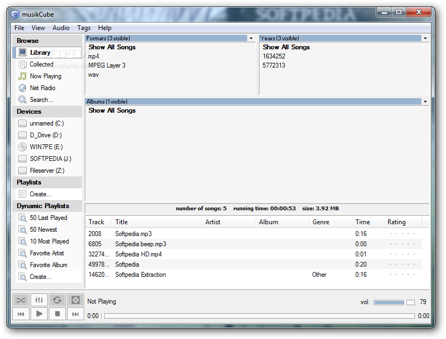
Task: Select Show All Songs in Years
Action: coord(286,47)
